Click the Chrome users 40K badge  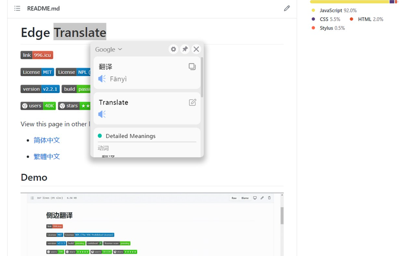click(x=38, y=106)
